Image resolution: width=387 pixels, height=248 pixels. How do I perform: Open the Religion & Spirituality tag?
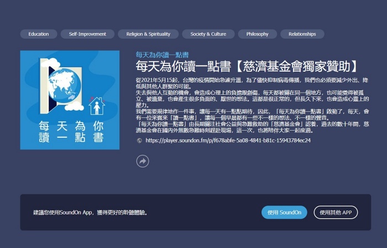pos(148,34)
